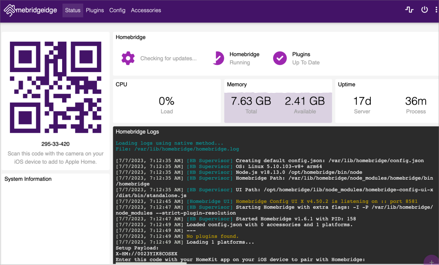Open the Status tab

tap(73, 10)
